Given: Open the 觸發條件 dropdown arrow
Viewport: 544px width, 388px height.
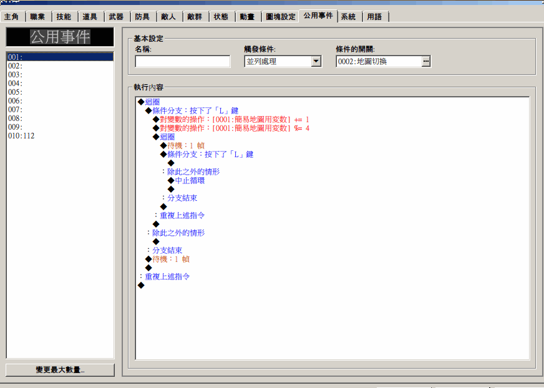Looking at the screenshot, I should 316,61.
